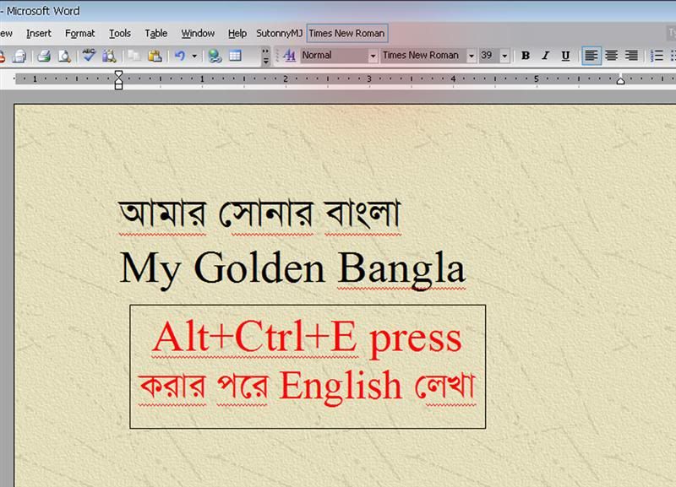Toggle italic formatting
The width and height of the screenshot is (676, 487).
545,56
